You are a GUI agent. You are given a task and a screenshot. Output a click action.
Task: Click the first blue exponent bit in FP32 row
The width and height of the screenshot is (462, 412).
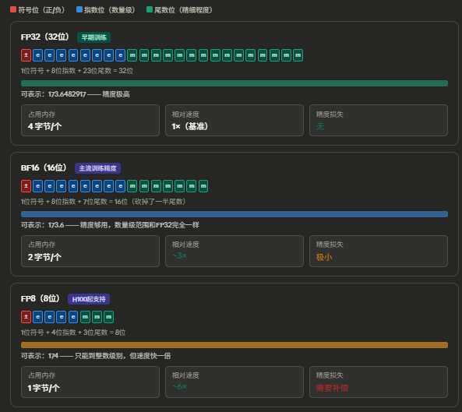click(37, 55)
